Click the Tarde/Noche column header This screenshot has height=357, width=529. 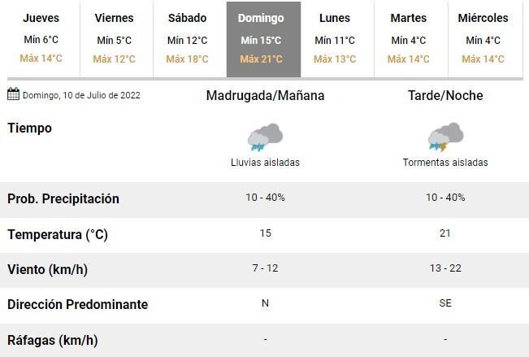pyautogui.click(x=445, y=95)
